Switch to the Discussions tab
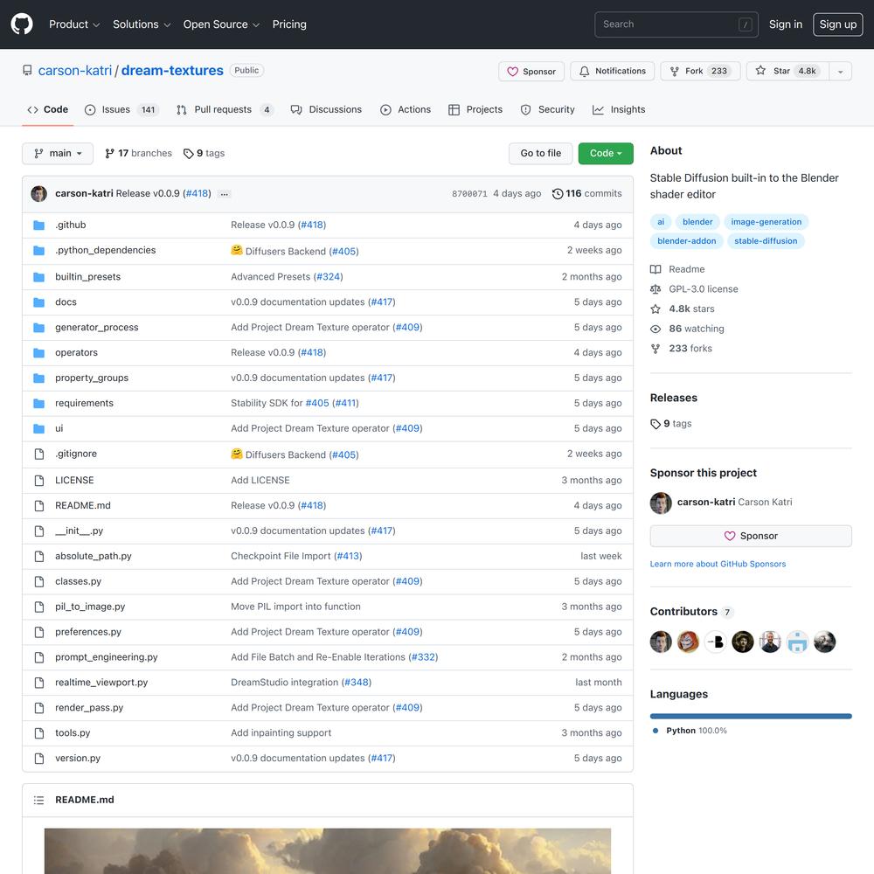The image size is (874, 874). click(x=326, y=110)
